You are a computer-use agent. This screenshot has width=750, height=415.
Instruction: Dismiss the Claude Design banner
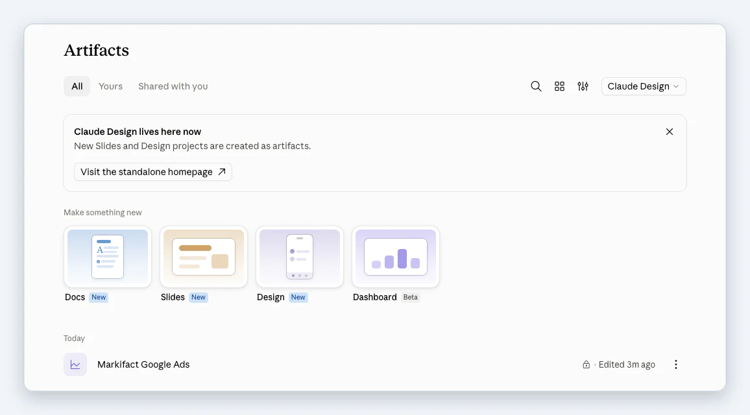tap(669, 132)
